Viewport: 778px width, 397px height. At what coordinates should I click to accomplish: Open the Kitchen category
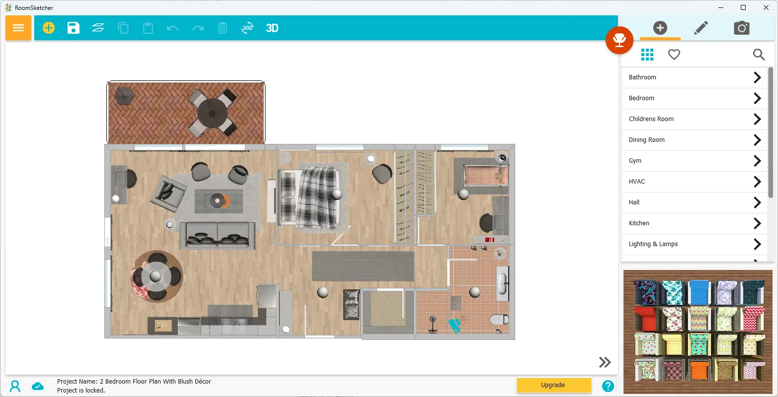pos(695,223)
